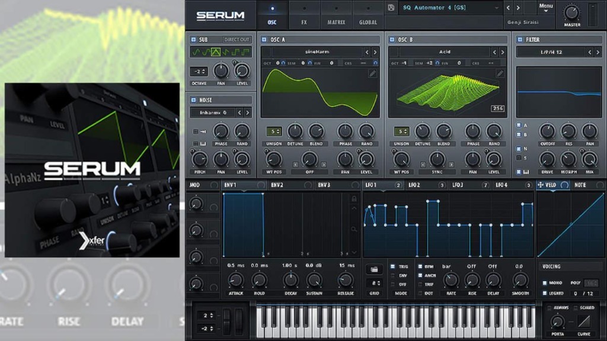Toggle SUB DIRECT OUT button

coord(237,40)
